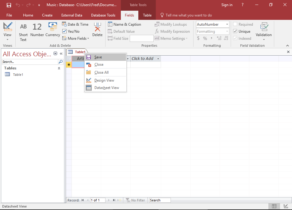The height and width of the screenshot is (210, 292).
Task: Switch to Design View via status bar icon
Action: (286, 206)
